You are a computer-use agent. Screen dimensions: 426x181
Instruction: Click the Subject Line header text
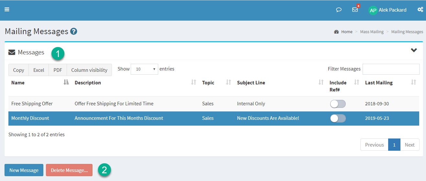pos(251,83)
